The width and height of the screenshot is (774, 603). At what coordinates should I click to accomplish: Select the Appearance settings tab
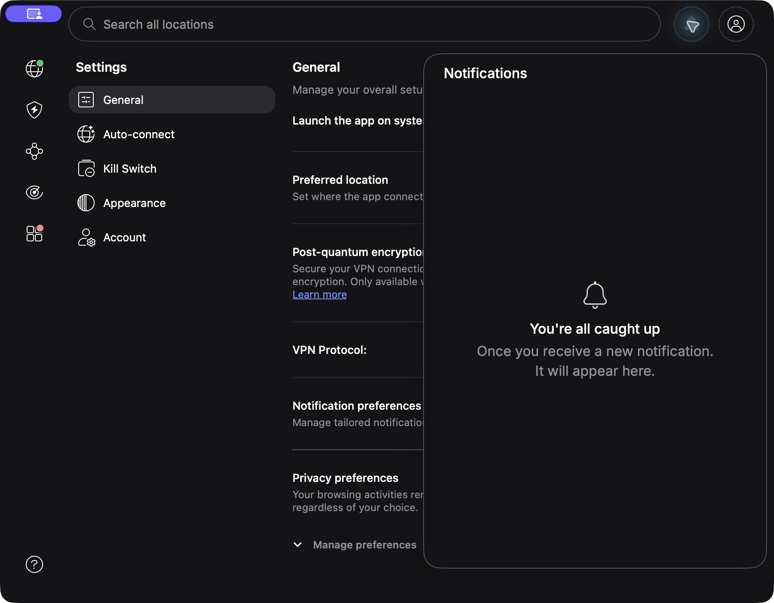click(x=172, y=203)
